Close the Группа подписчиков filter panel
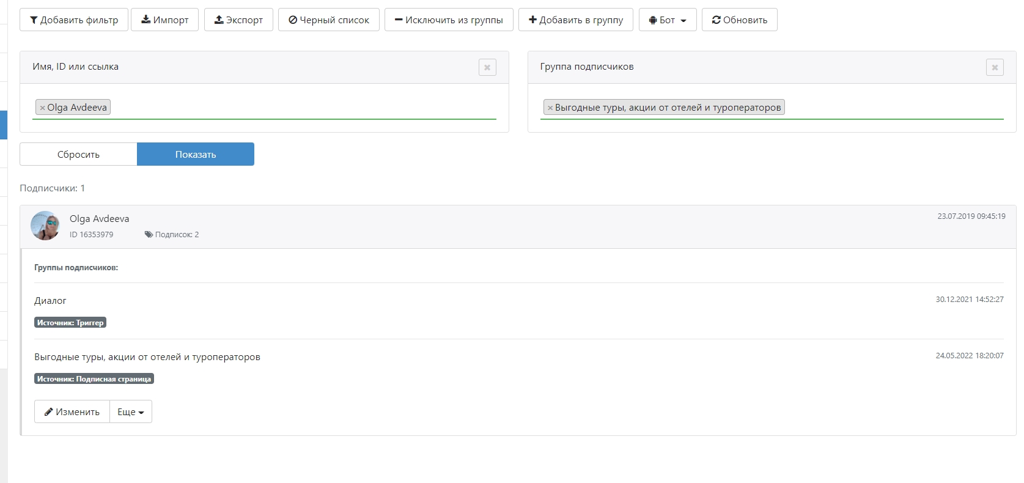Image resolution: width=1024 pixels, height=483 pixels. point(995,67)
